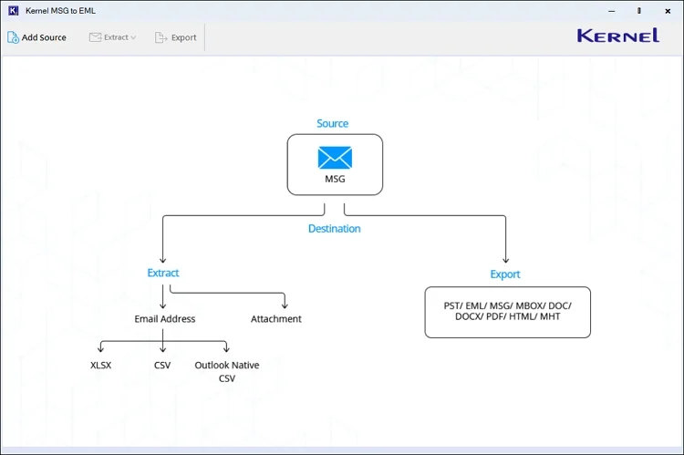Choose the CSV output format

pos(162,365)
